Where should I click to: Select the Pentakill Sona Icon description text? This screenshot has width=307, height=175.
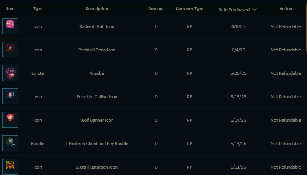coord(97,50)
